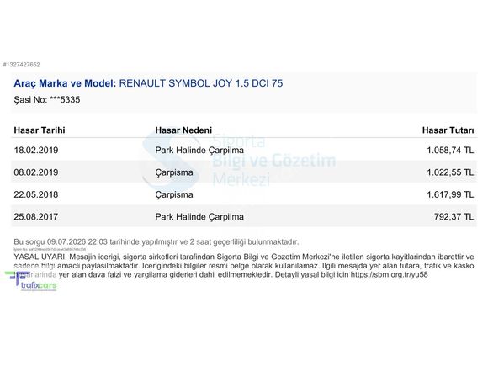Select reference number #1327427652

point(22,65)
